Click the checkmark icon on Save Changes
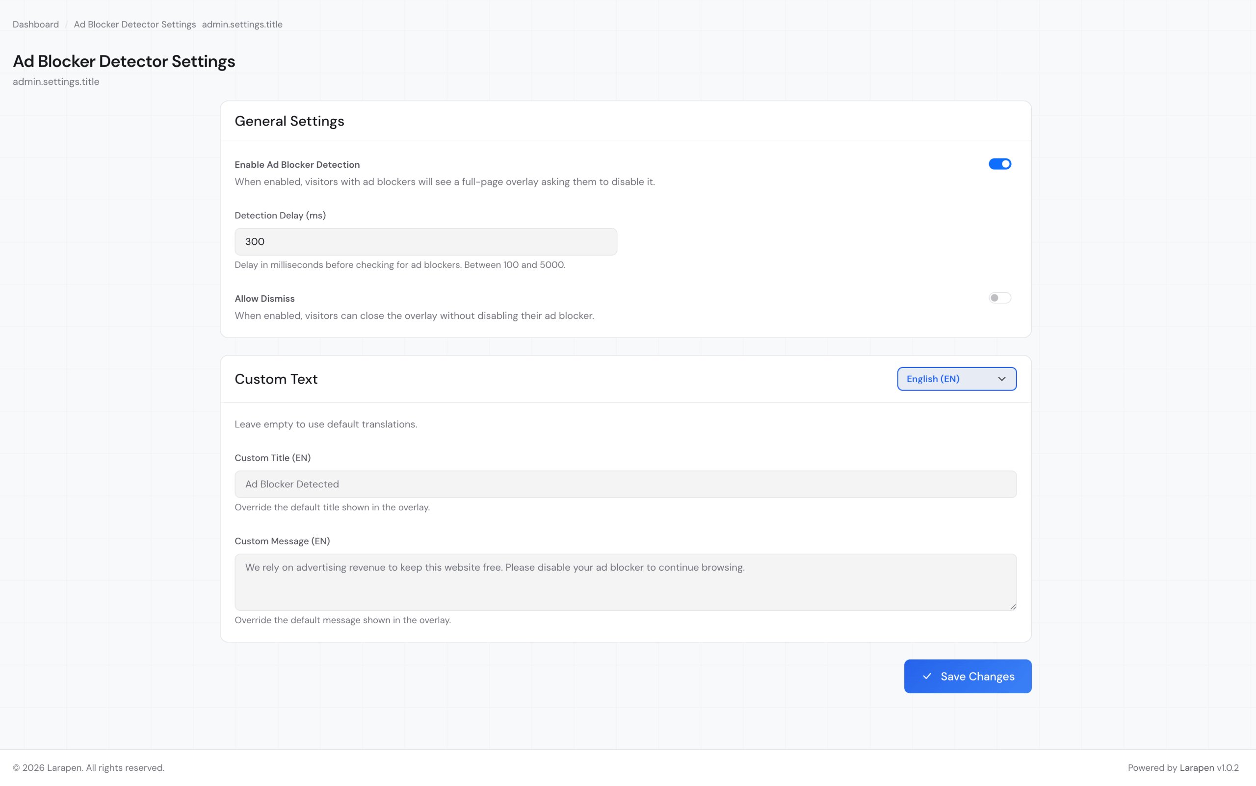The width and height of the screenshot is (1256, 786). click(x=926, y=676)
